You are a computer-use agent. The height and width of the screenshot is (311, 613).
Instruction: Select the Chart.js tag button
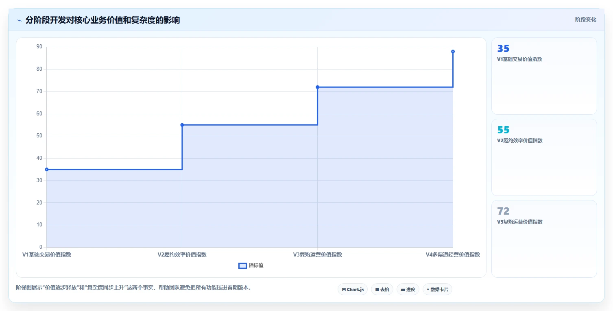pyautogui.click(x=353, y=289)
